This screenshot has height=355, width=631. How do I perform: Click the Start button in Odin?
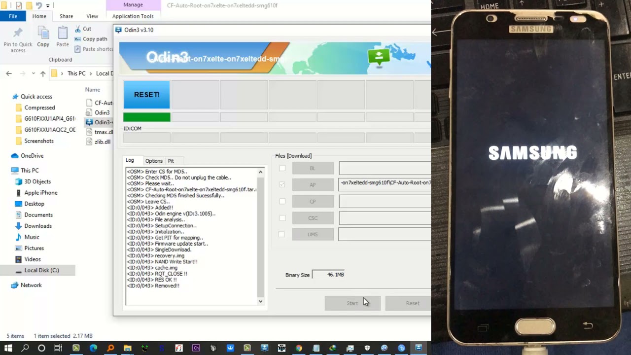pos(352,303)
